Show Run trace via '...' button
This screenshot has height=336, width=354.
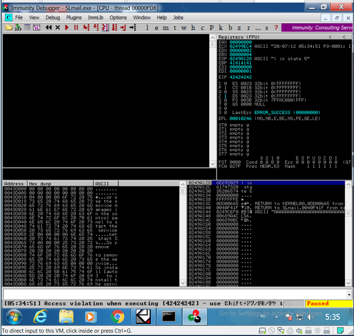click(258, 28)
